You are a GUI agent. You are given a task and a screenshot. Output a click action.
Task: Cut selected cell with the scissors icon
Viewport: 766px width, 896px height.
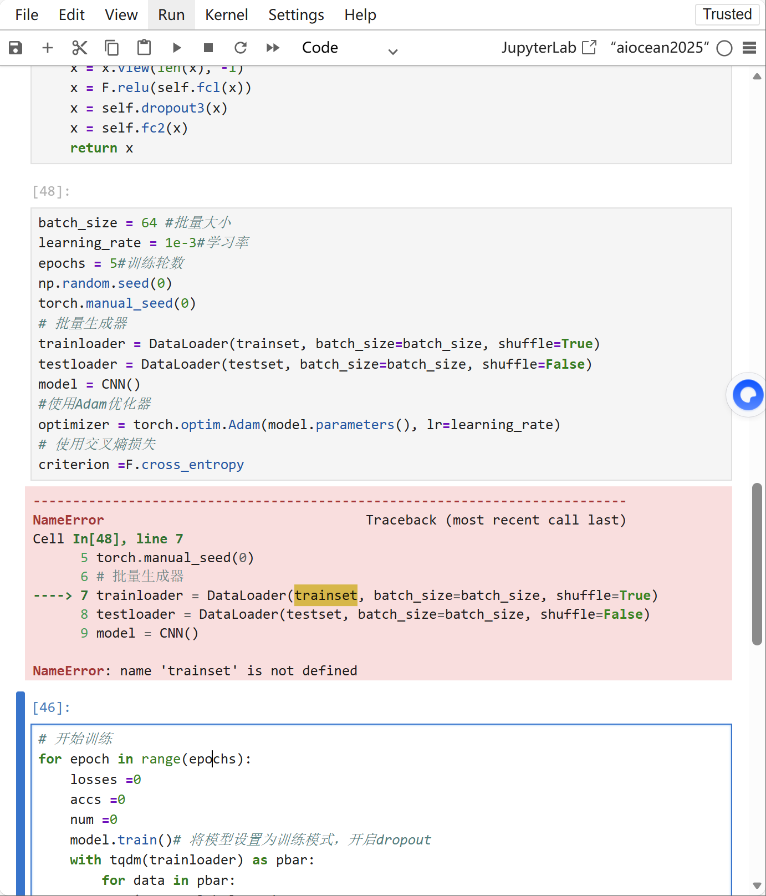(x=80, y=48)
